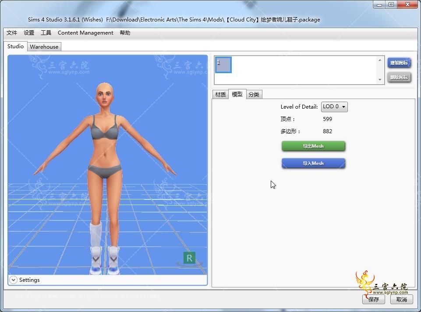Click the vertex count value 599
The height and width of the screenshot is (312, 421).
[x=328, y=119]
